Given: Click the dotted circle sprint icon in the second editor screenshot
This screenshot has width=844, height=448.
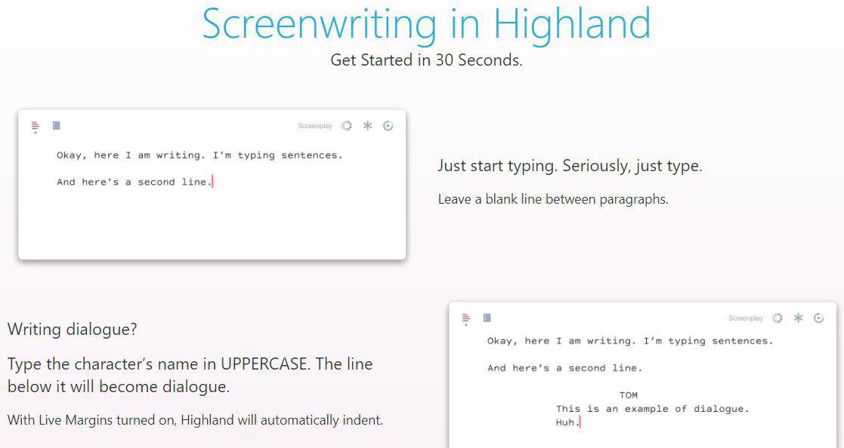Looking at the screenshot, I should (778, 318).
